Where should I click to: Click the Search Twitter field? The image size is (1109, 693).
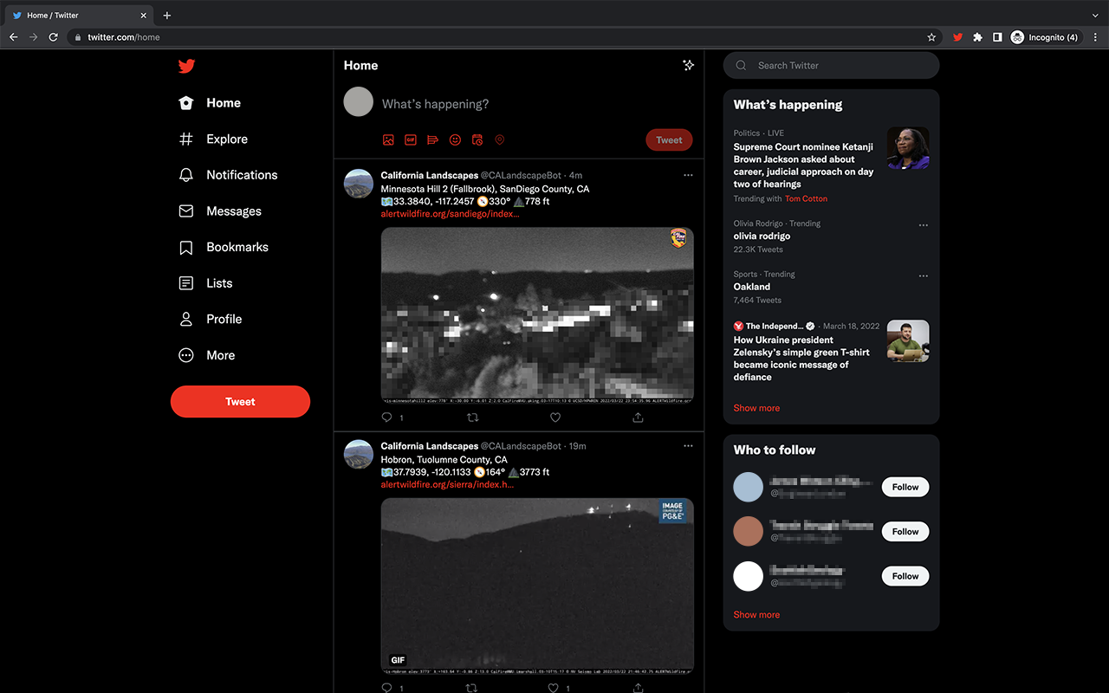coord(831,66)
